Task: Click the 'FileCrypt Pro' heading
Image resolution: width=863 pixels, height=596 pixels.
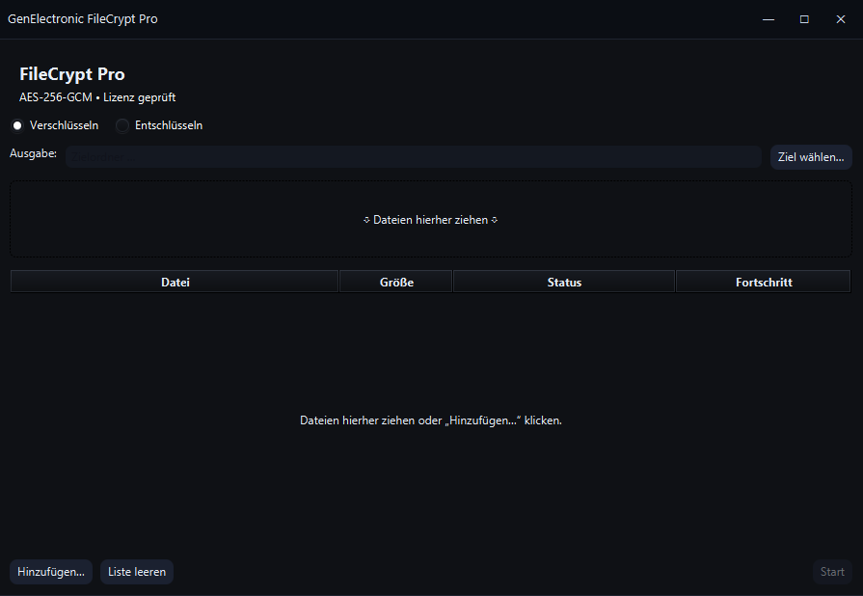Action: pos(72,74)
